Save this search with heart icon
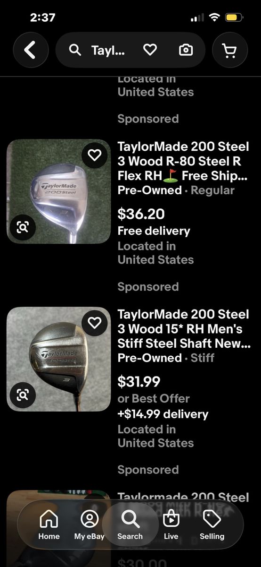This screenshot has width=261, height=567. click(x=150, y=50)
